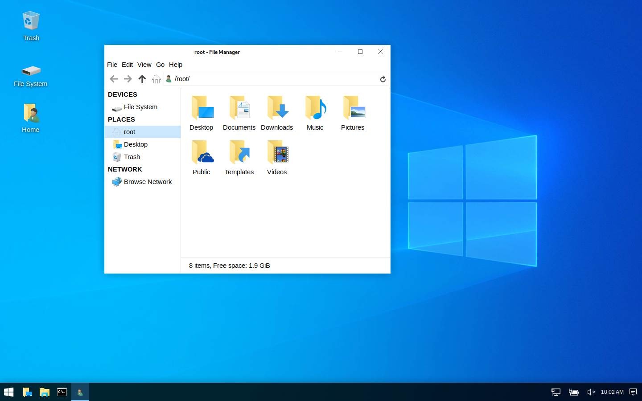Open the File menu

(x=112, y=65)
